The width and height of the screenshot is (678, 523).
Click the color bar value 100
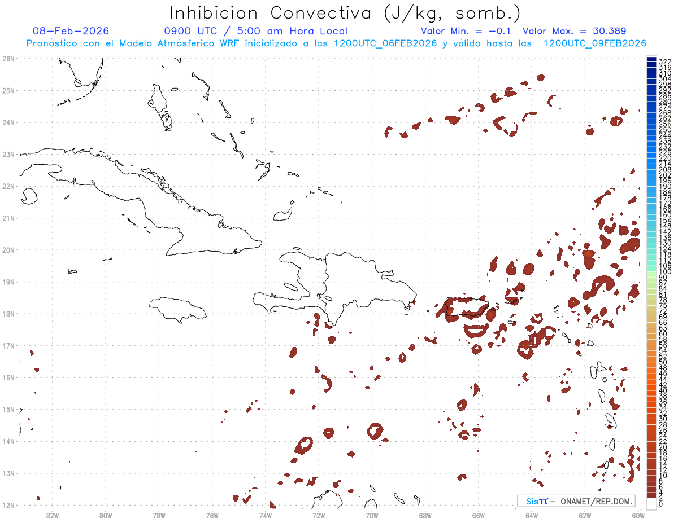coord(664,272)
